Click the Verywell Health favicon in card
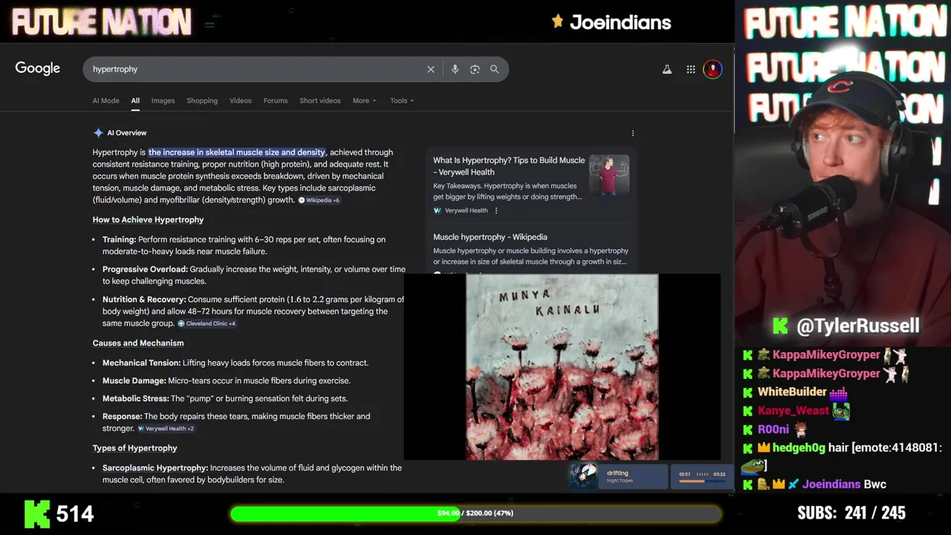The height and width of the screenshot is (535, 951). [x=438, y=210]
